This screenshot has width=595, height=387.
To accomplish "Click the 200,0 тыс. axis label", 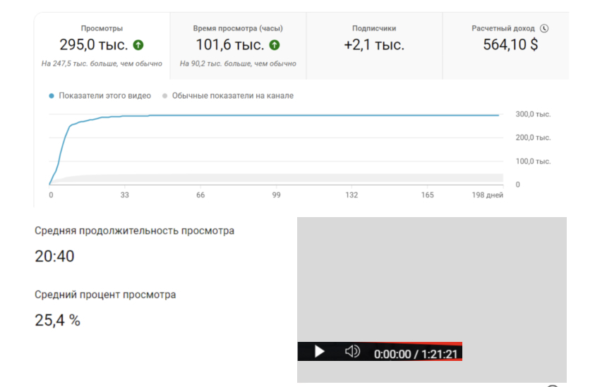I will pos(533,137).
